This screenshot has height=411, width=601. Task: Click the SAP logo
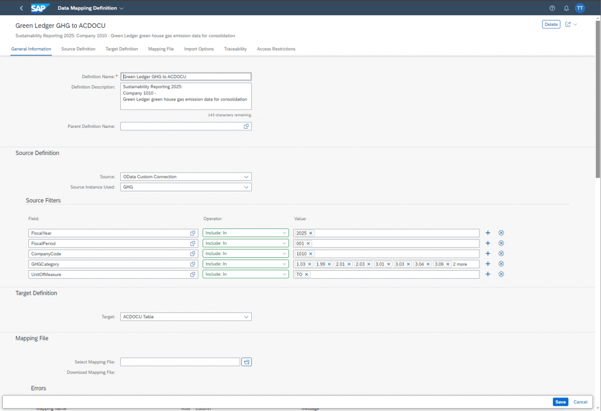(x=40, y=8)
